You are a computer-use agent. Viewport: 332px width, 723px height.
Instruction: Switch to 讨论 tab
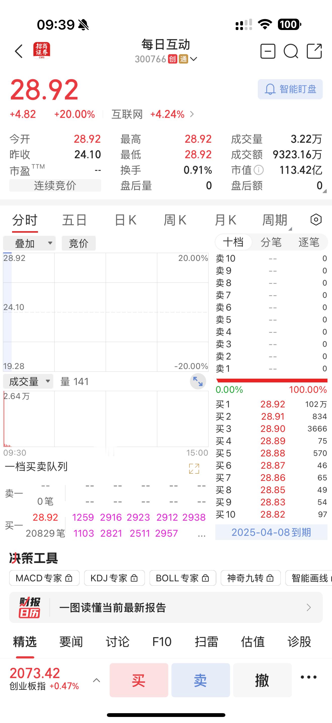[117, 642]
